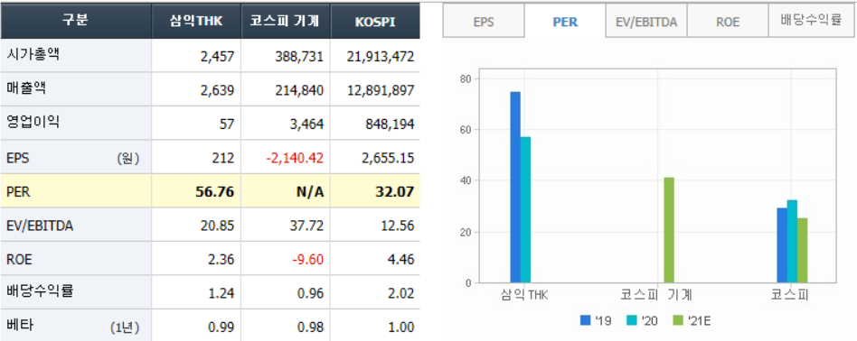Click the KOSPI column header
Image resolution: width=857 pixels, height=341 pixels.
(374, 21)
